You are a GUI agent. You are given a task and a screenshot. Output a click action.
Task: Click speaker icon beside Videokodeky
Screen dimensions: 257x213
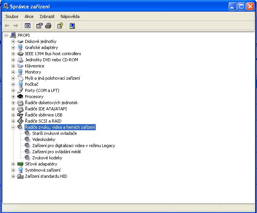point(28,139)
